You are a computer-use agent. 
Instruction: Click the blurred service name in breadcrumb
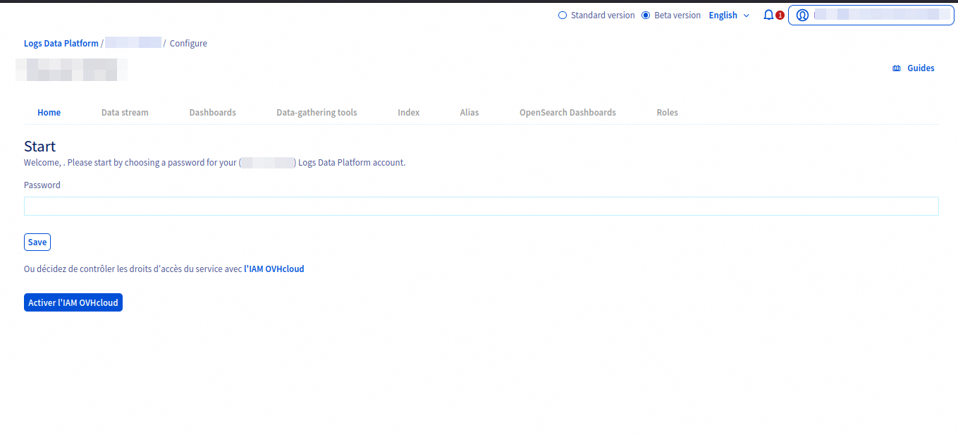(x=133, y=44)
